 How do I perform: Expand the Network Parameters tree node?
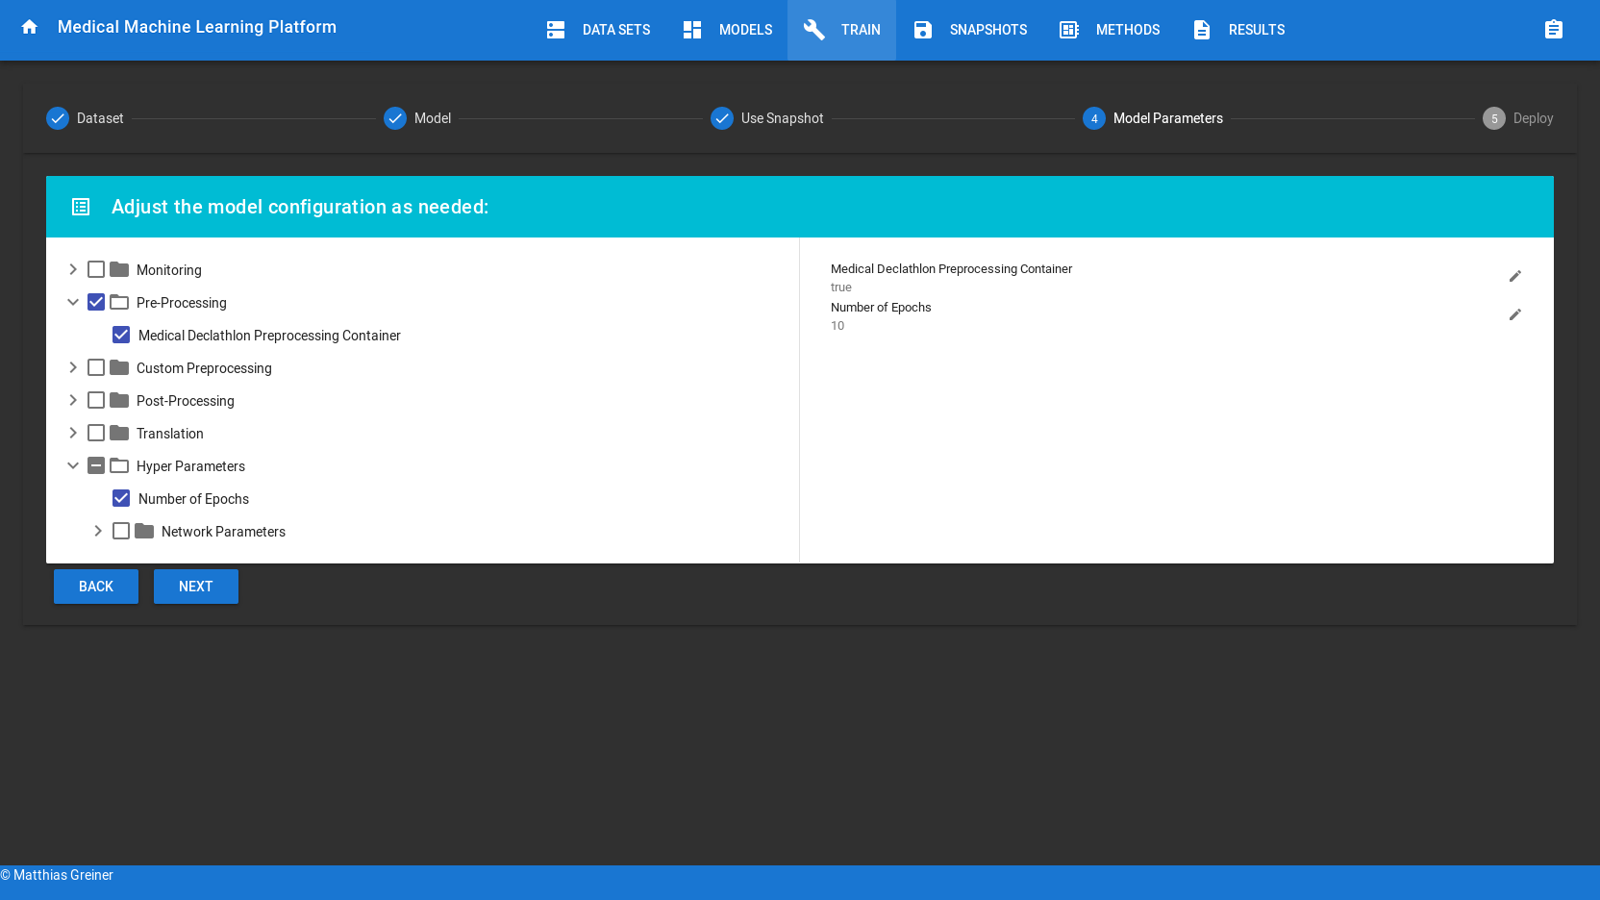(x=98, y=531)
